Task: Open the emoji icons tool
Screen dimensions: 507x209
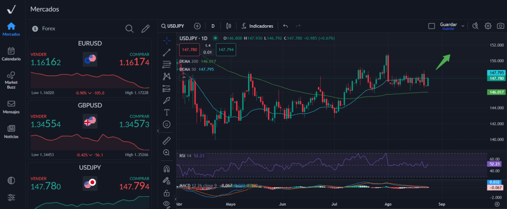Action: (x=167, y=124)
